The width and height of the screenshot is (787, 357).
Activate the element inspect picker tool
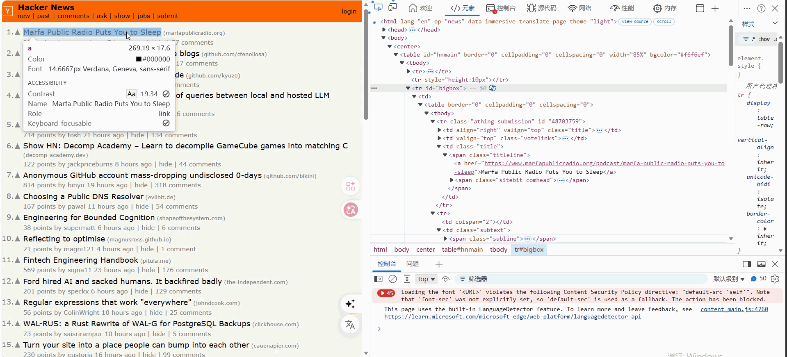coord(378,7)
